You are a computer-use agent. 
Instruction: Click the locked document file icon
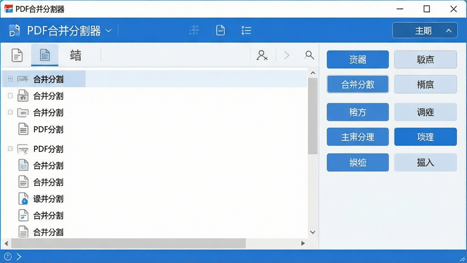[x=23, y=96]
